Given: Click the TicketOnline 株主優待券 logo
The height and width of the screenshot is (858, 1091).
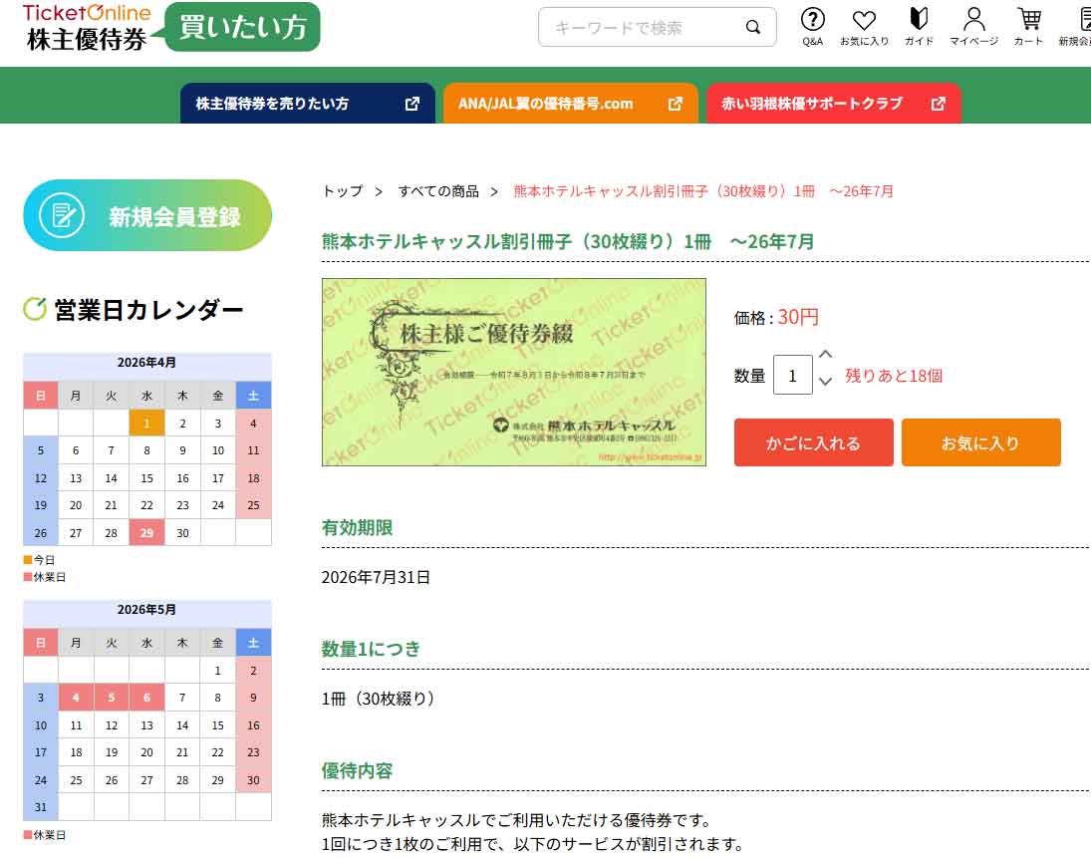Looking at the screenshot, I should pos(87,27).
